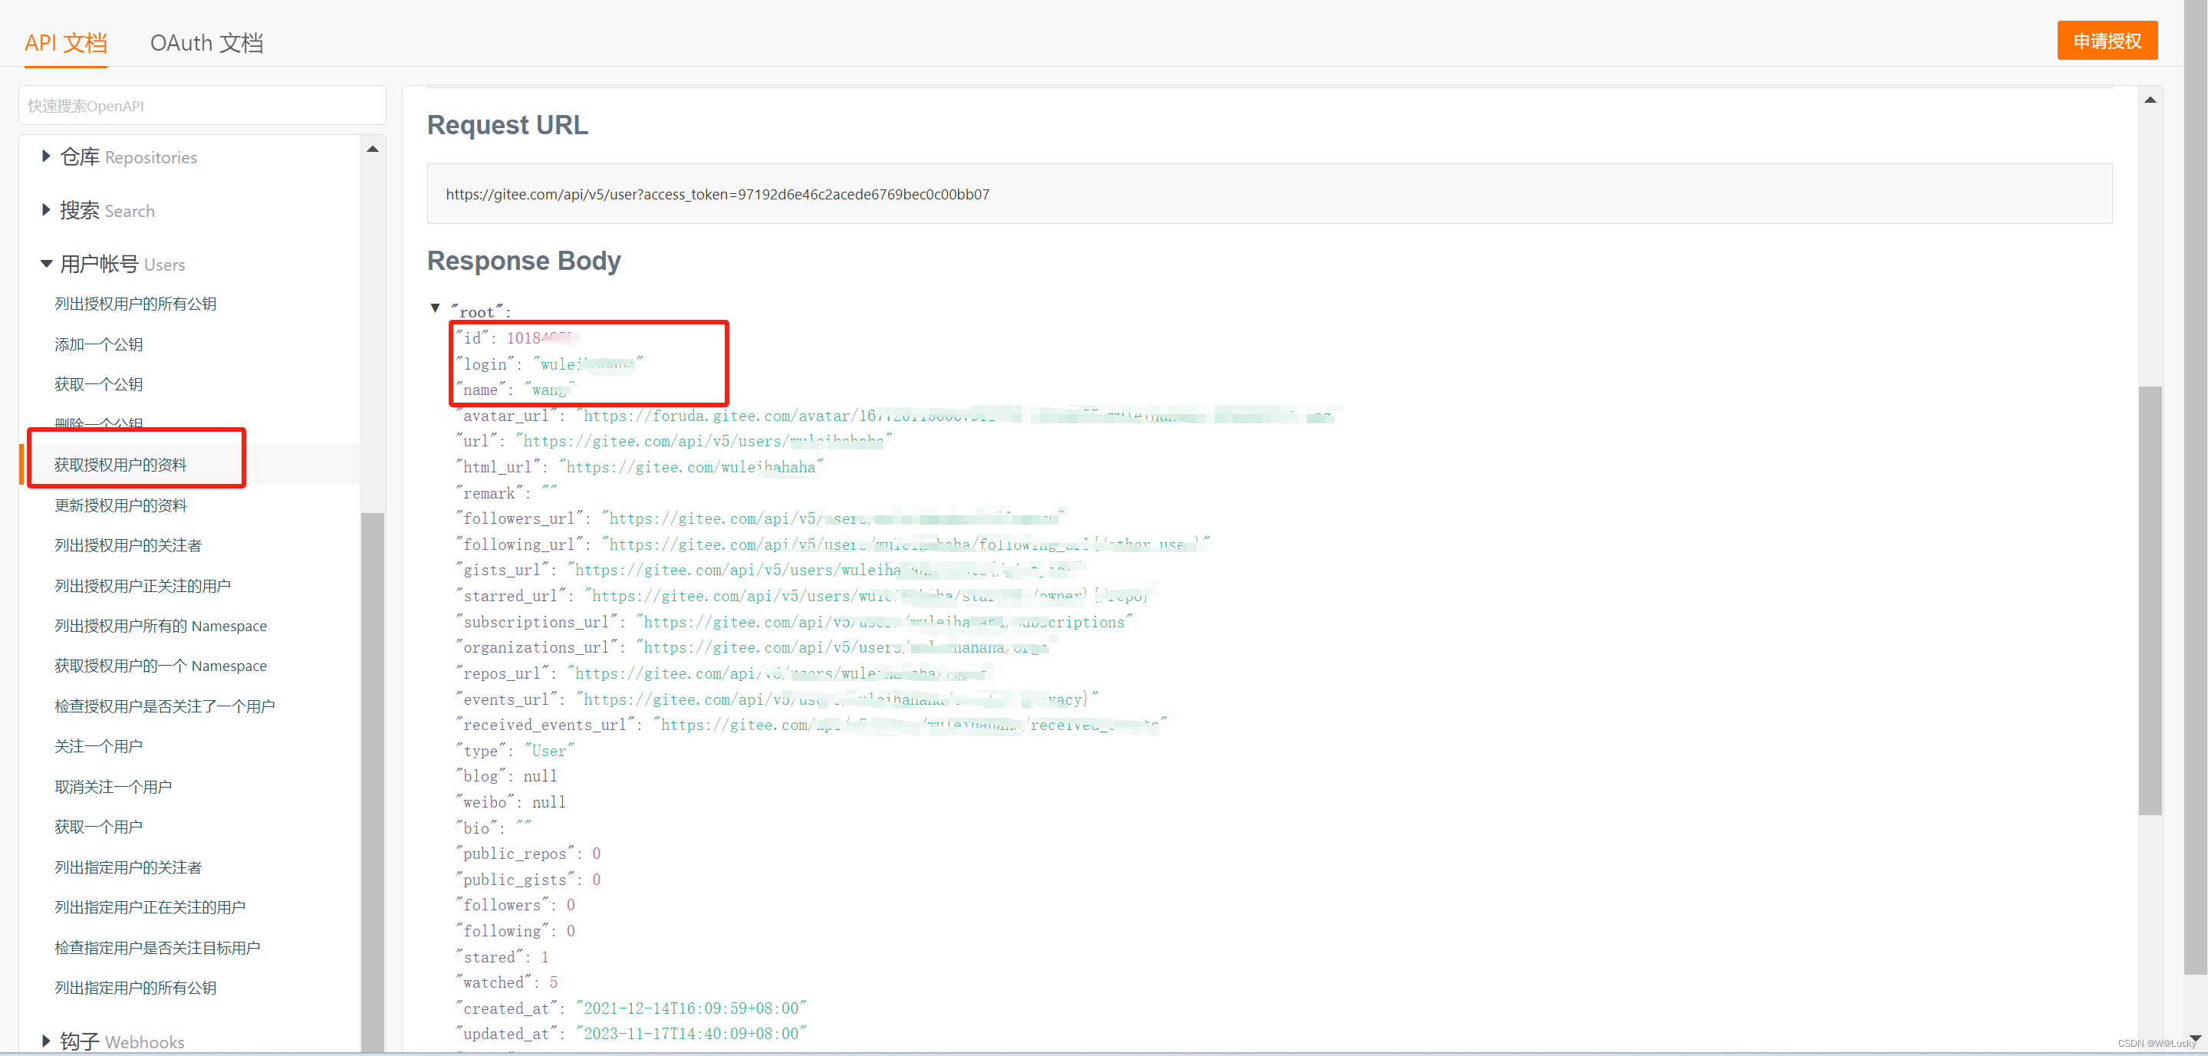Open 列出授权用户所有的 Namespace entry
Screen dimensions: 2208x1056
coord(160,626)
